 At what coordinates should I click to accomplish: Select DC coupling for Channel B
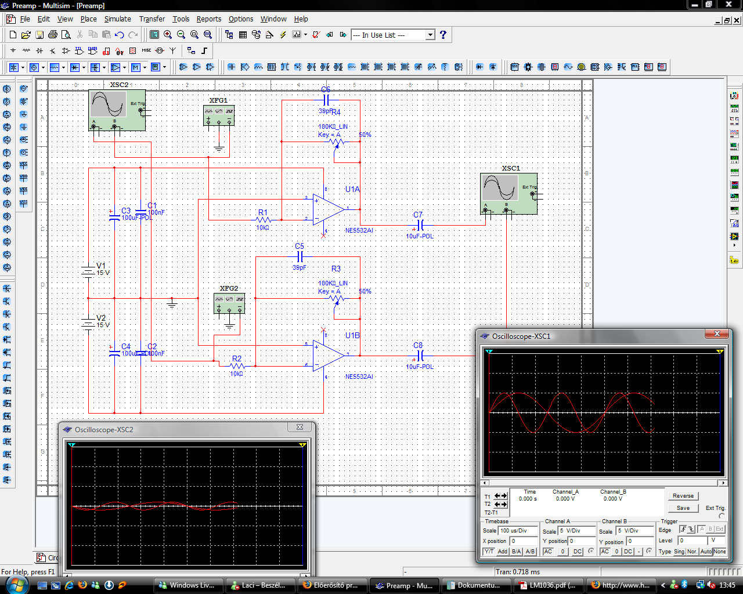click(x=628, y=551)
